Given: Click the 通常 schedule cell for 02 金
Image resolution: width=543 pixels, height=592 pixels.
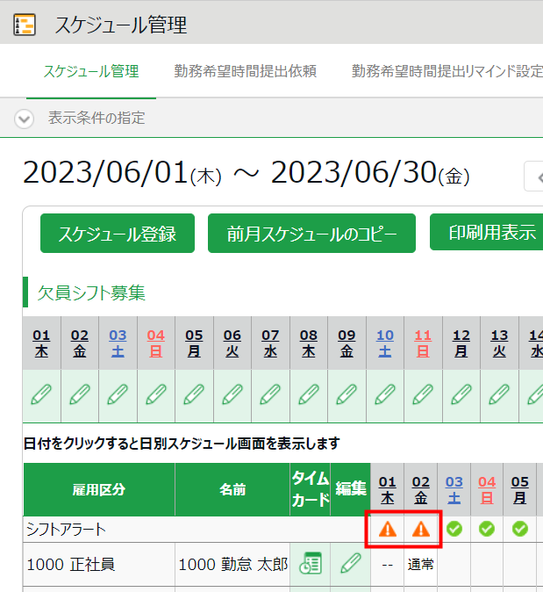Looking at the screenshot, I should coord(421,564).
